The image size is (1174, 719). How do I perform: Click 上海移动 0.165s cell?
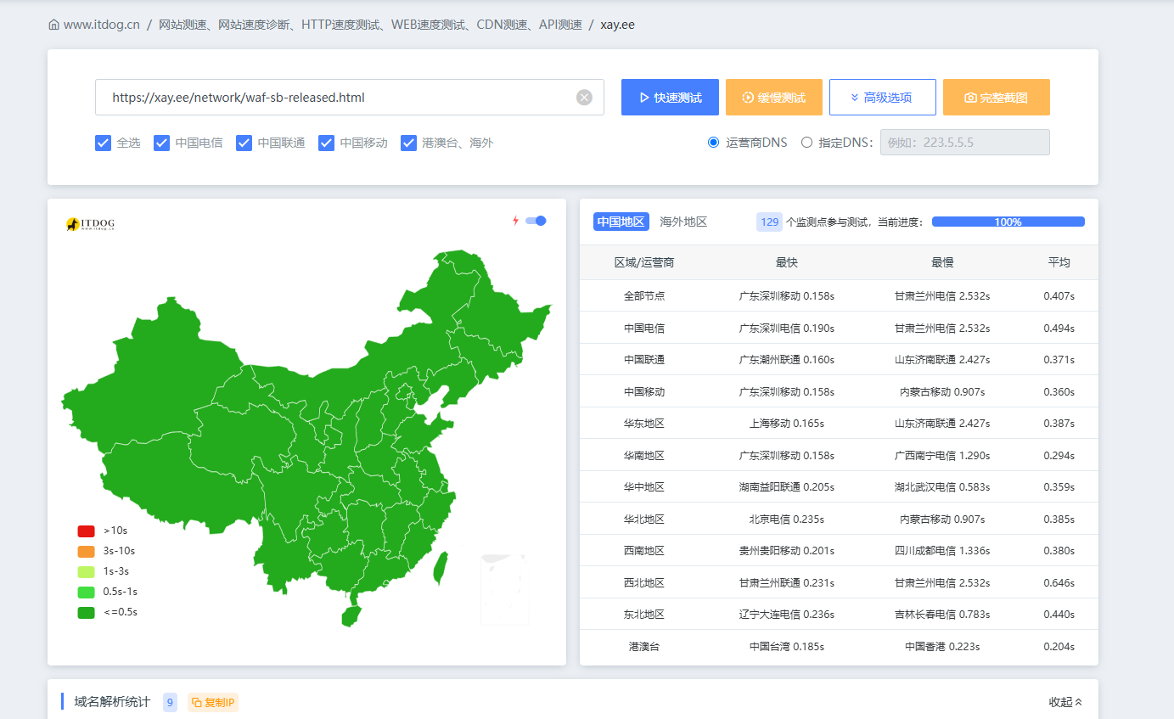[x=787, y=424]
